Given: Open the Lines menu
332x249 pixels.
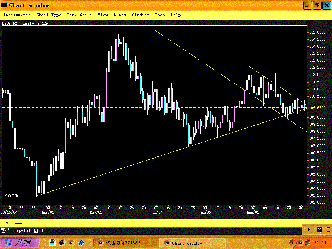Looking at the screenshot, I should pos(120,15).
